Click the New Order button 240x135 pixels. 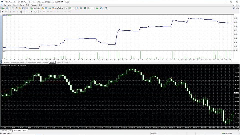[x=35, y=8]
